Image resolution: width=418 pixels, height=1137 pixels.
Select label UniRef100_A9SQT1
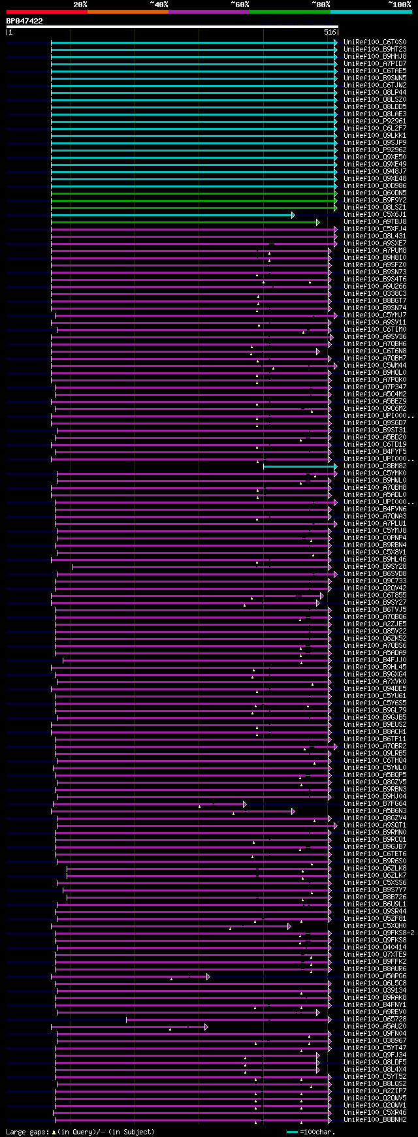click(375, 825)
